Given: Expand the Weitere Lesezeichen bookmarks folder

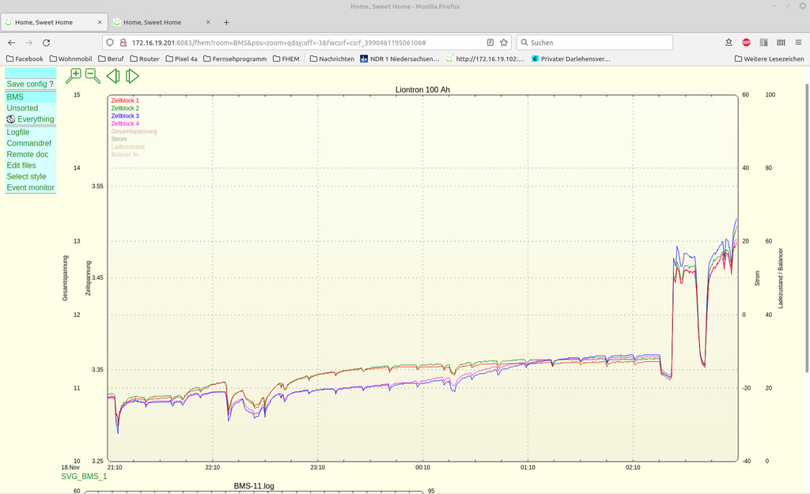Looking at the screenshot, I should coord(769,58).
